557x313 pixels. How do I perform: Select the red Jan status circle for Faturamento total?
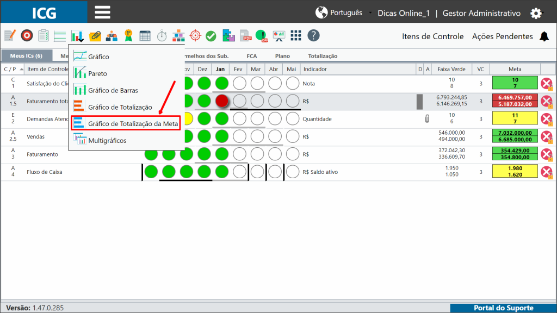pos(222,101)
